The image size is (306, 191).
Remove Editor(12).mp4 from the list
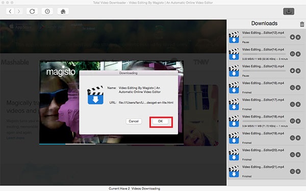click(298, 37)
